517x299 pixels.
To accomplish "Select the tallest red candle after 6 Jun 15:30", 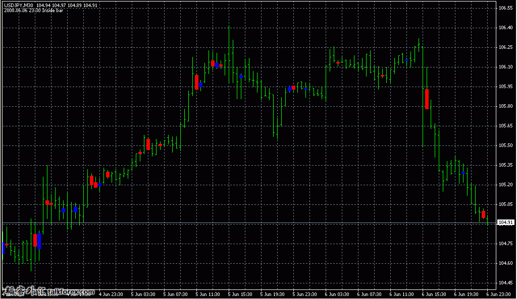I will click(427, 99).
